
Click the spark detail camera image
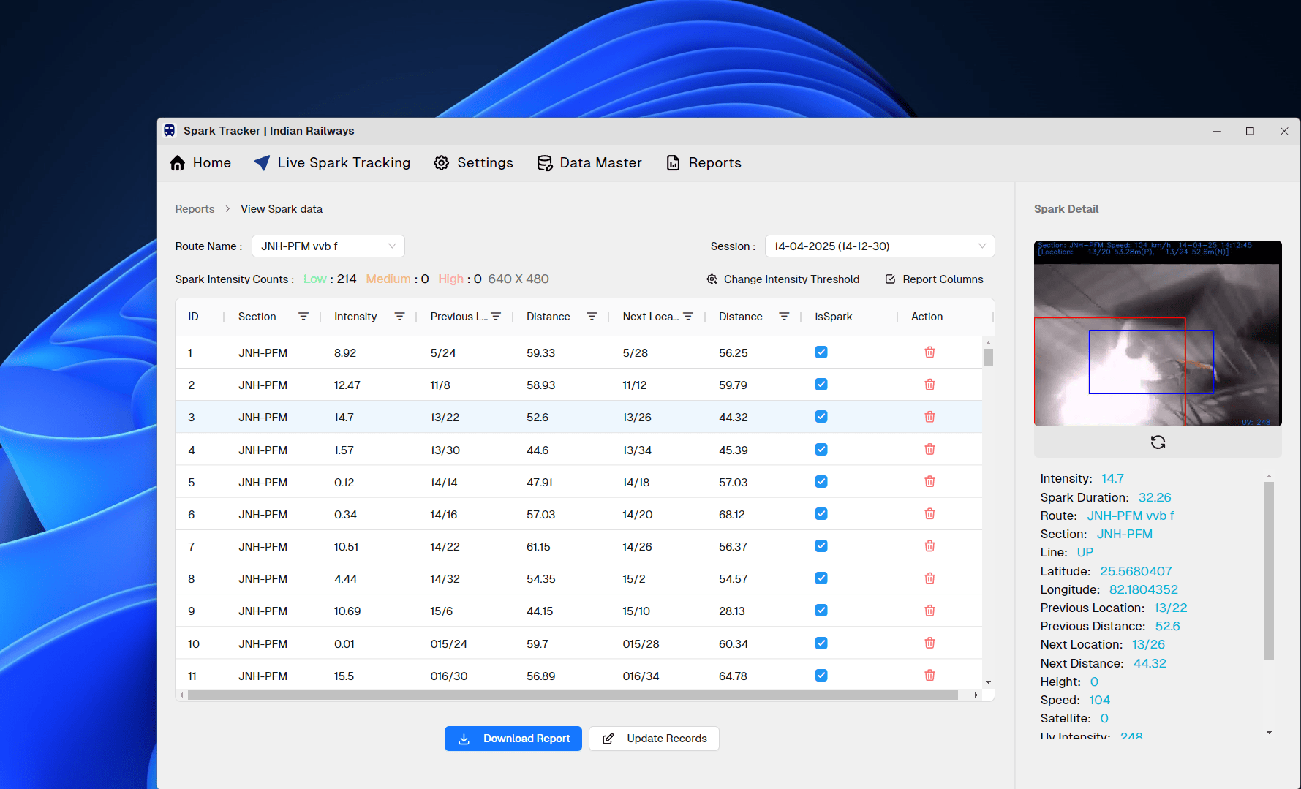click(x=1158, y=333)
